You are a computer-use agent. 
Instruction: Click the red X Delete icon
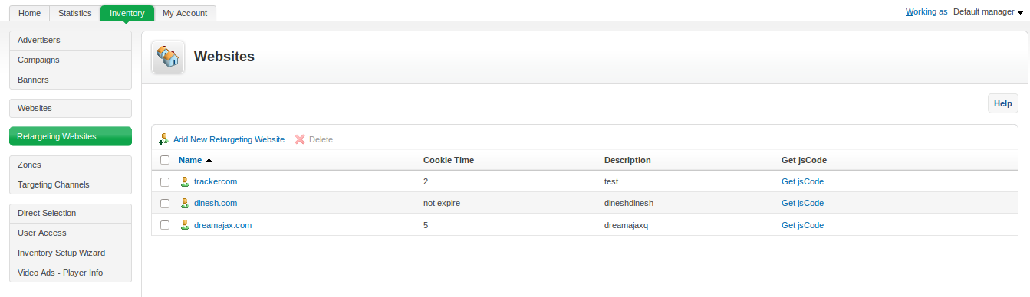[300, 139]
